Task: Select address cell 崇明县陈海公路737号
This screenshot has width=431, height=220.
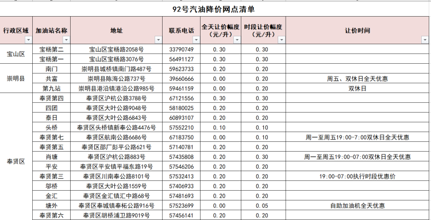Action: tap(116, 79)
